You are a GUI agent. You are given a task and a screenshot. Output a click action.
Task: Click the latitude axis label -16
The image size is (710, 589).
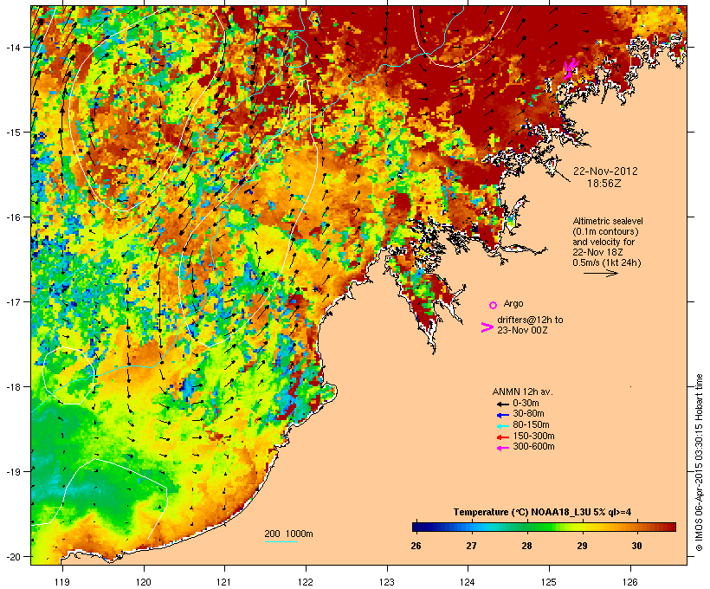12,217
